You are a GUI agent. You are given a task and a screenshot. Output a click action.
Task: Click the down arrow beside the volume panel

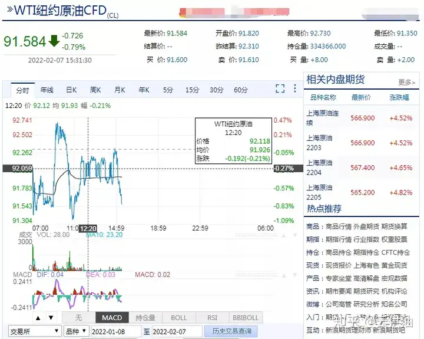[x=295, y=236]
